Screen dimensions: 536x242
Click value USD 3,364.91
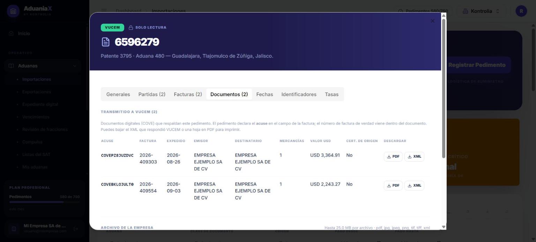[325, 155]
